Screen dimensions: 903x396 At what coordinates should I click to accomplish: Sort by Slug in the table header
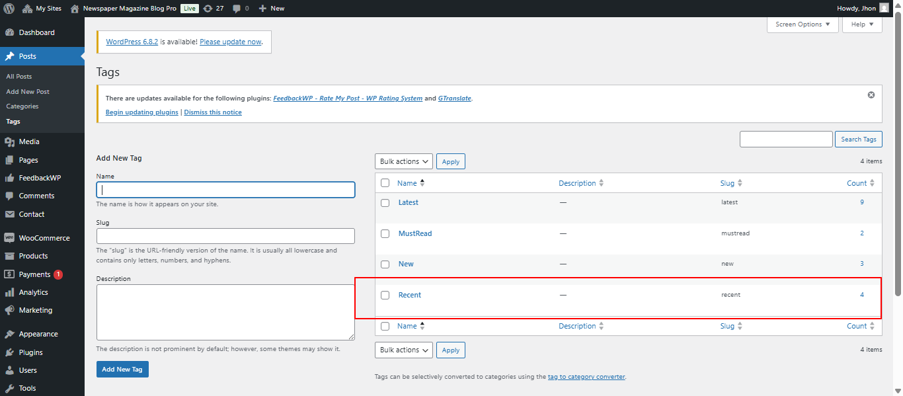coord(731,183)
